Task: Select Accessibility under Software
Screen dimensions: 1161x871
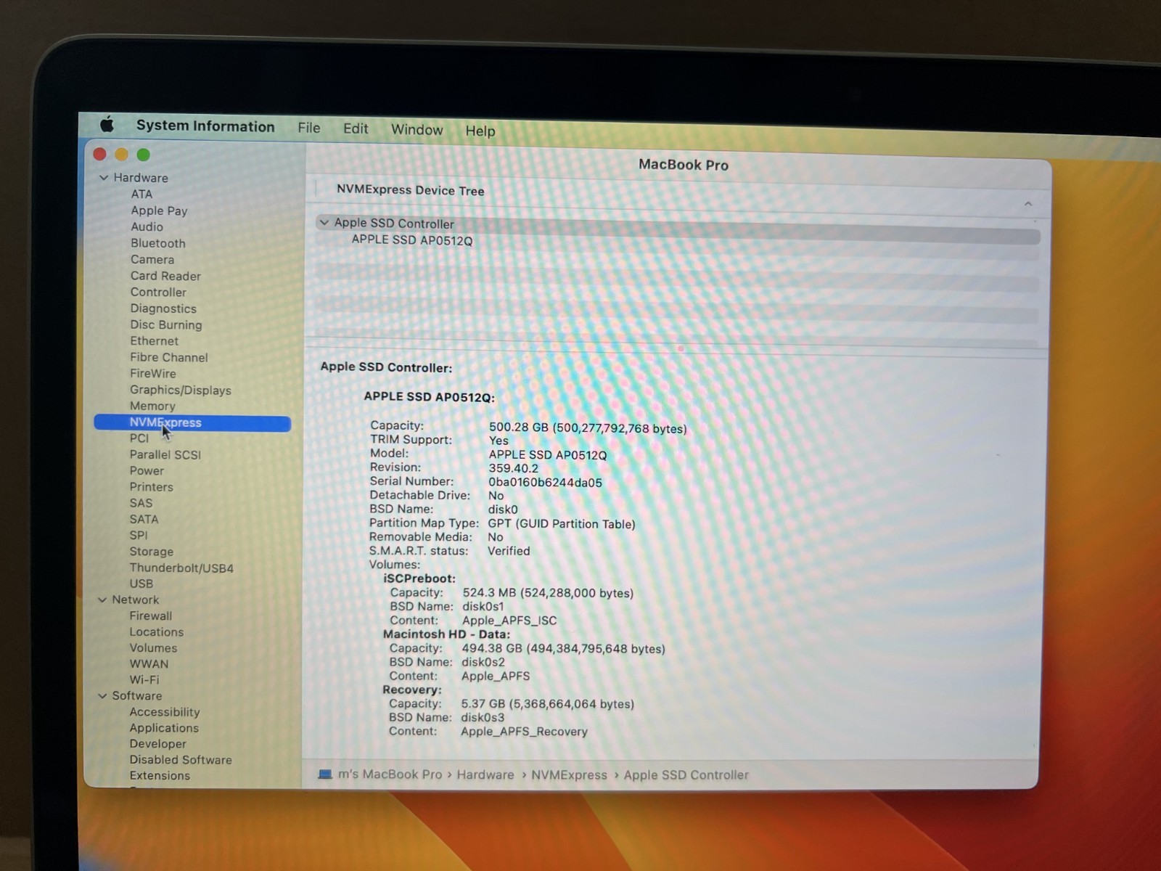Action: coord(164,712)
